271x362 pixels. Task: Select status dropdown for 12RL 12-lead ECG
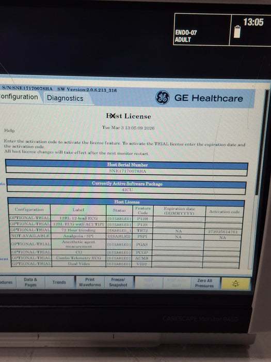pos(119,218)
